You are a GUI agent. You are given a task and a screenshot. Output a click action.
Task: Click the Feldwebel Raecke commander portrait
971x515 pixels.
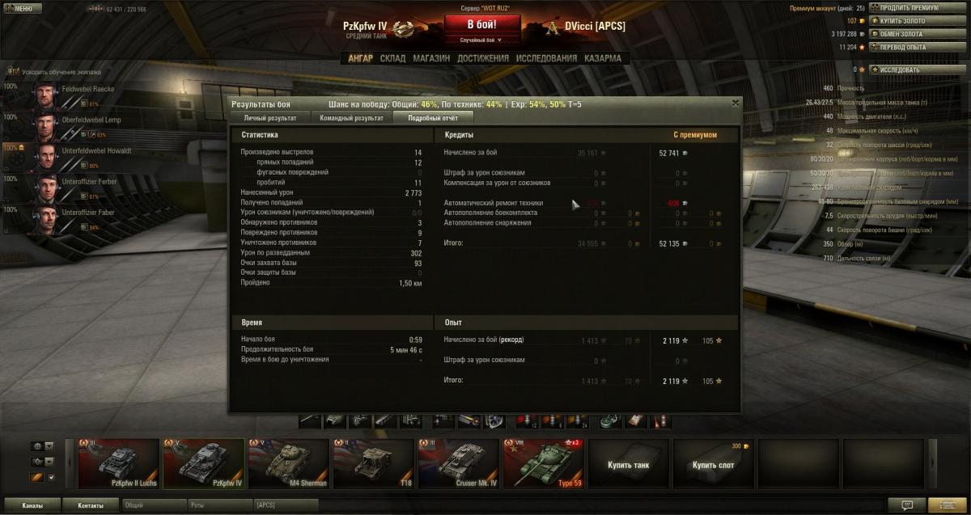[x=43, y=93]
